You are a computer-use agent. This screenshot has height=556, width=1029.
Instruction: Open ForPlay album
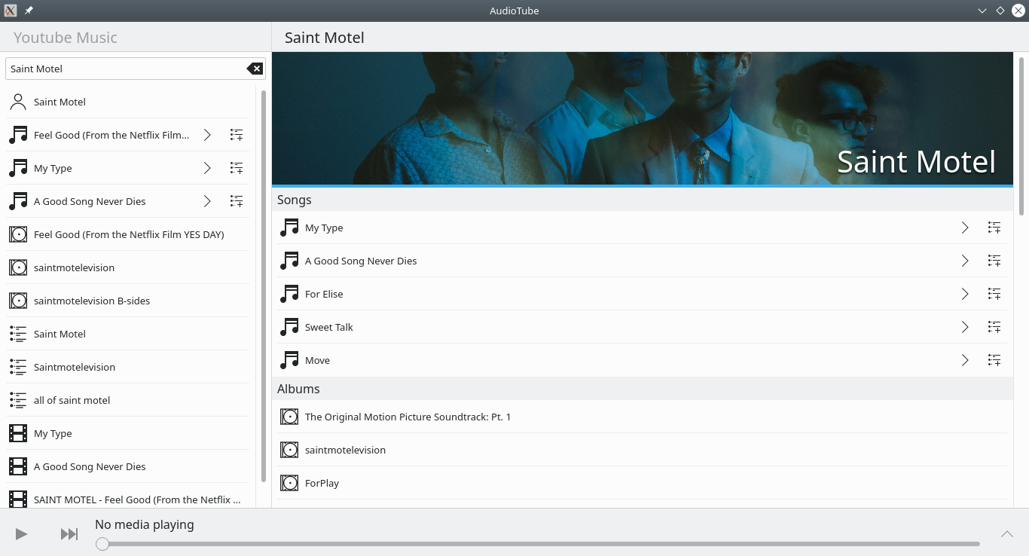click(x=642, y=483)
